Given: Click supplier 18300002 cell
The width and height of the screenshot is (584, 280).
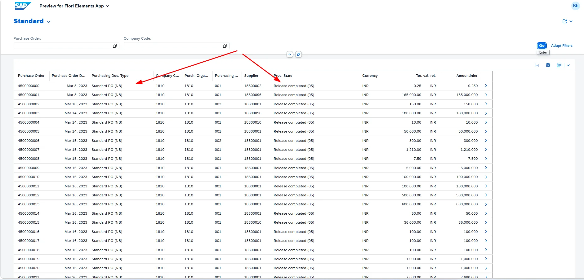Looking at the screenshot, I should 253,86.
